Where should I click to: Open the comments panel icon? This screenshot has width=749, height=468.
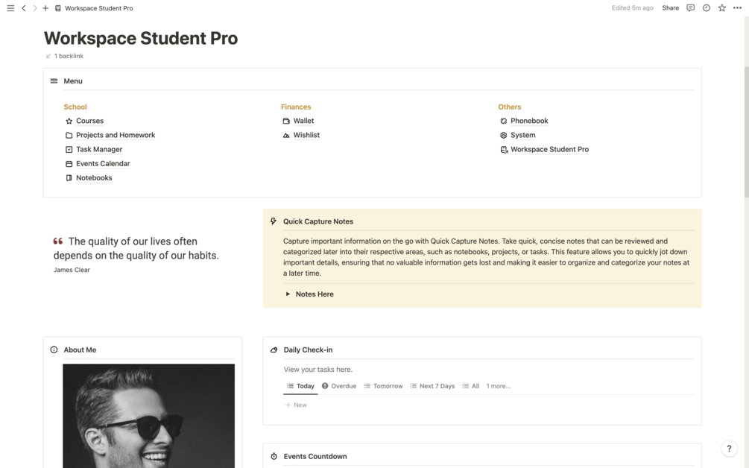click(690, 8)
